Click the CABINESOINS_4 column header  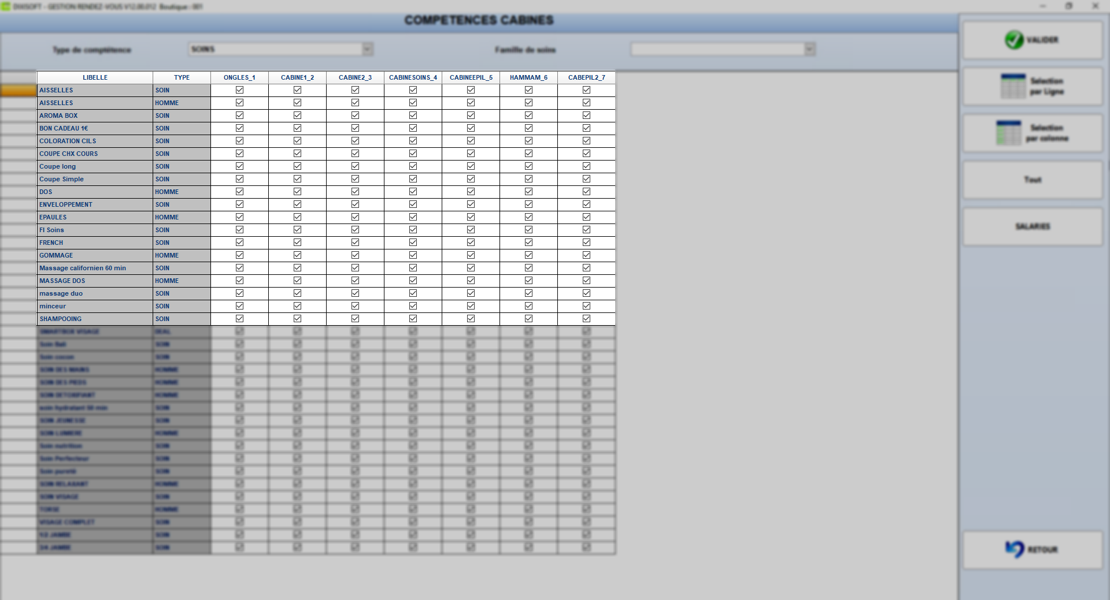coord(413,77)
